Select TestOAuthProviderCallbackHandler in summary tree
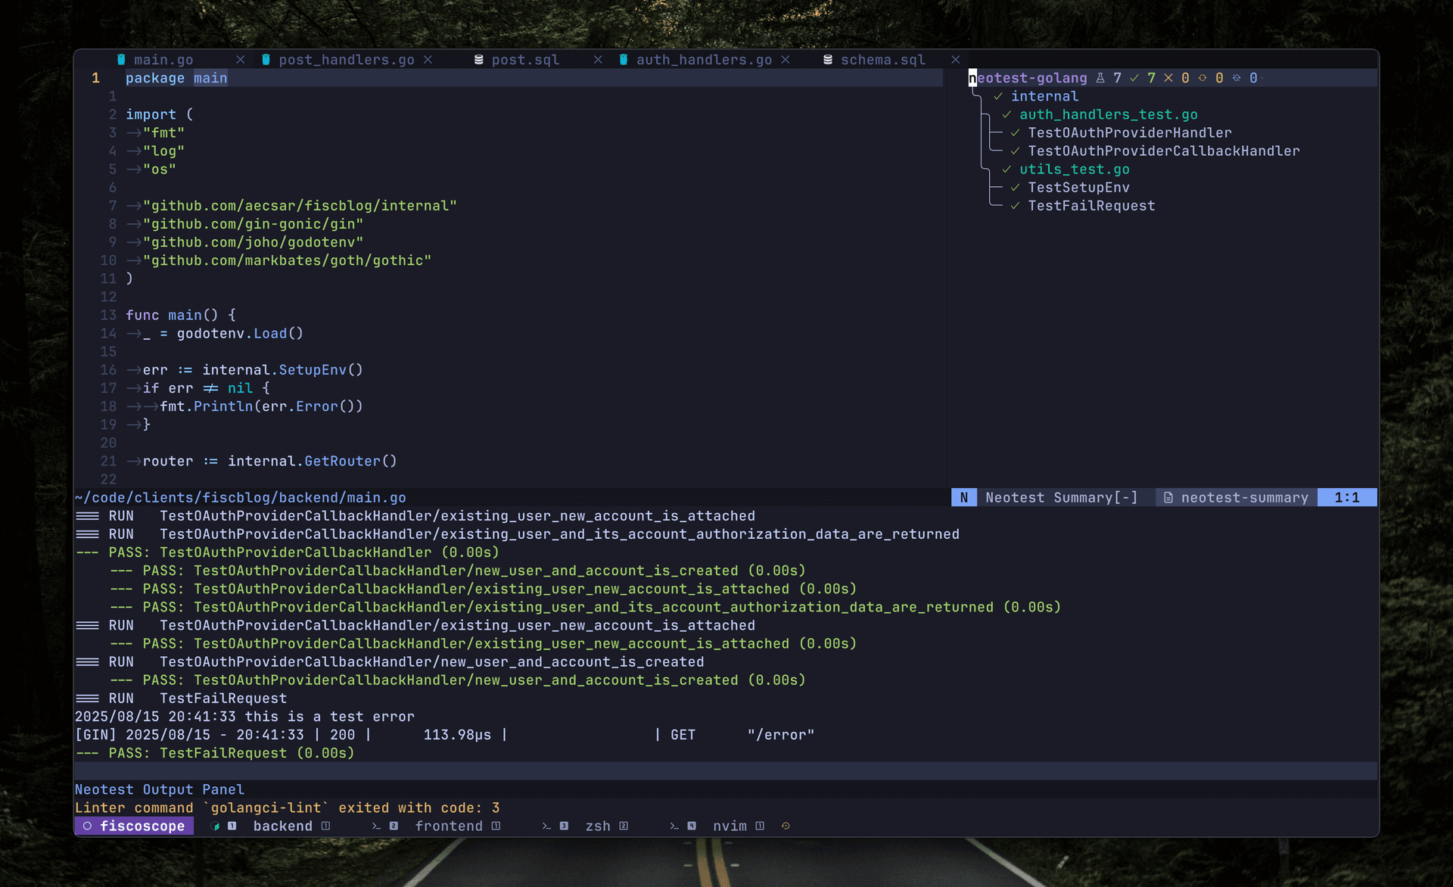The height and width of the screenshot is (887, 1453). pyautogui.click(x=1163, y=151)
